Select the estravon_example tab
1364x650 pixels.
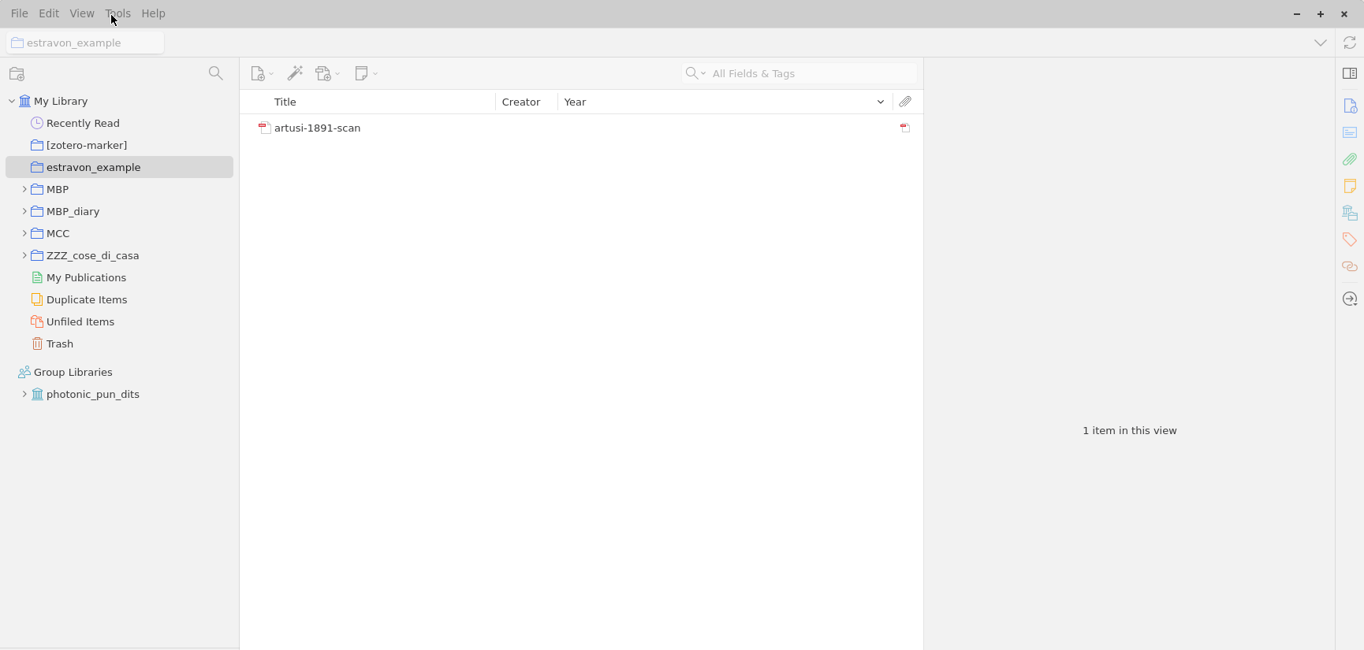pos(85,43)
